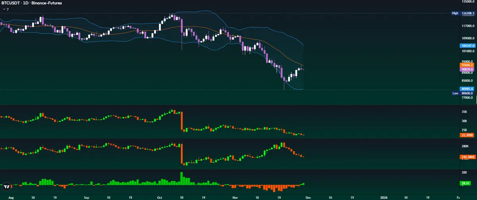477x200 pixels.
Task: Click the 135000.0 price axis label
Action: click(468, 2)
